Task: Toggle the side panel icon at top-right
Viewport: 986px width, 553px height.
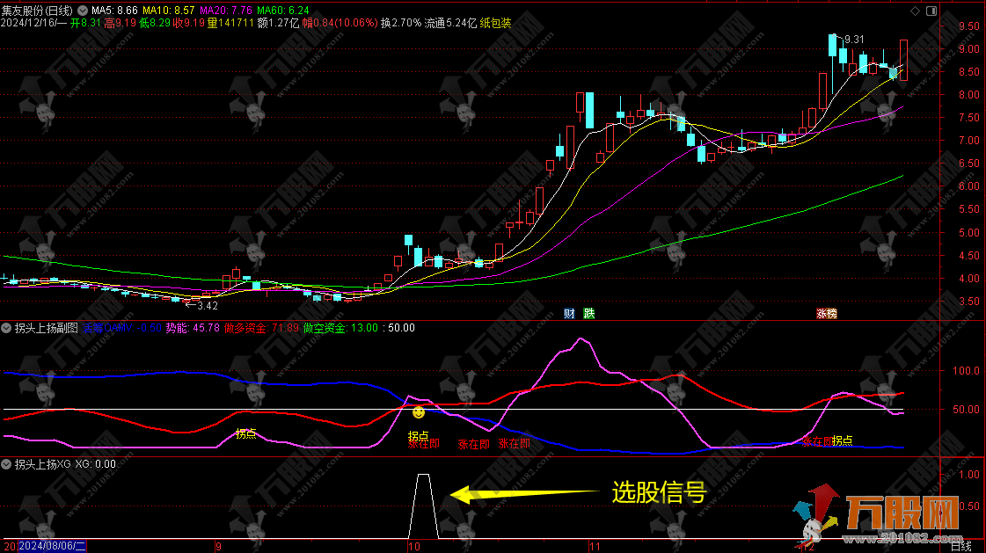Action: [x=931, y=11]
